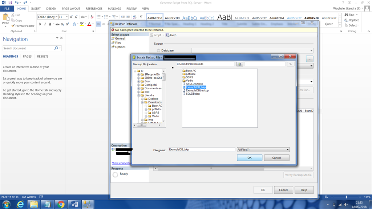372x209 pixels.
Task: Click Replace in the Editing group
Action: [352, 20]
